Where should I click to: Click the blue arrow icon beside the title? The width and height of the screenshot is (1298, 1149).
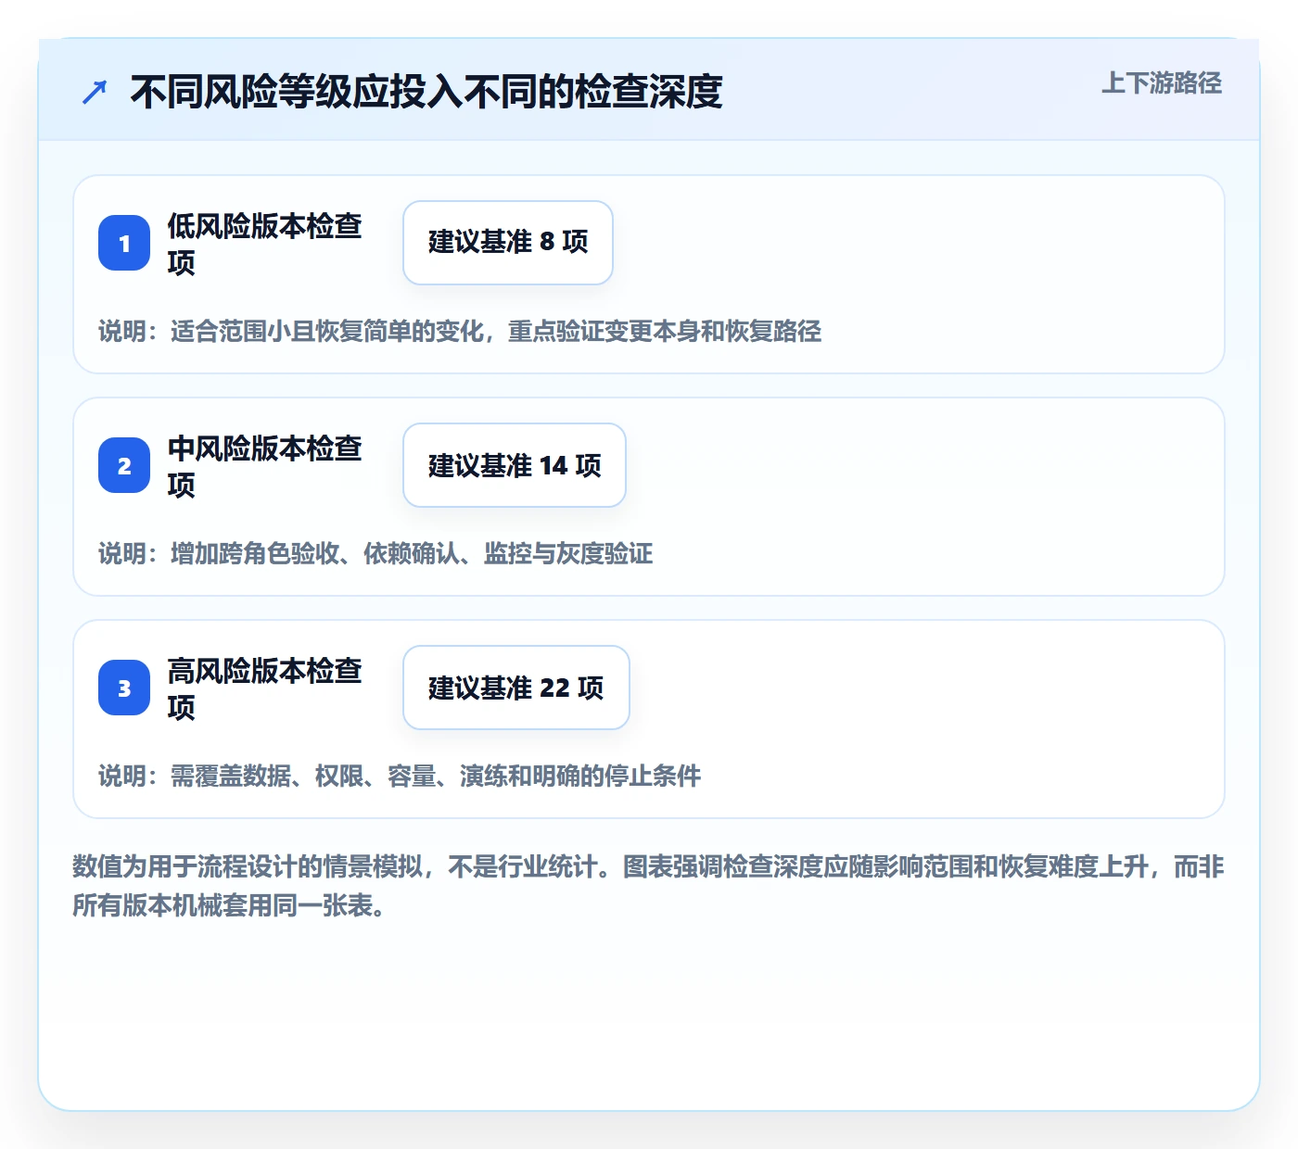pos(95,92)
